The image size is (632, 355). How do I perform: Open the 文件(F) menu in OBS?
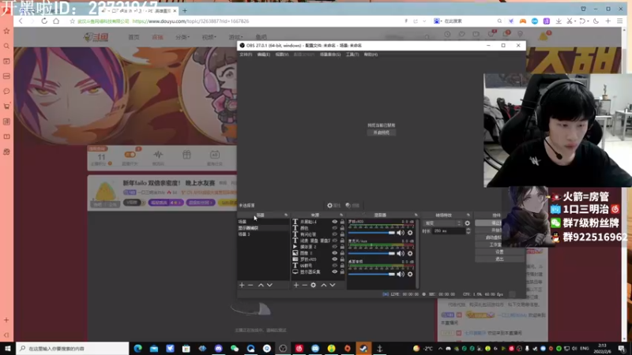pos(246,54)
